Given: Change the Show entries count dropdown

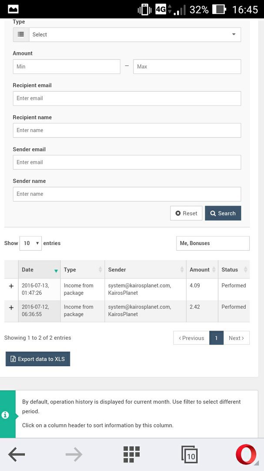Looking at the screenshot, I should [30, 243].
